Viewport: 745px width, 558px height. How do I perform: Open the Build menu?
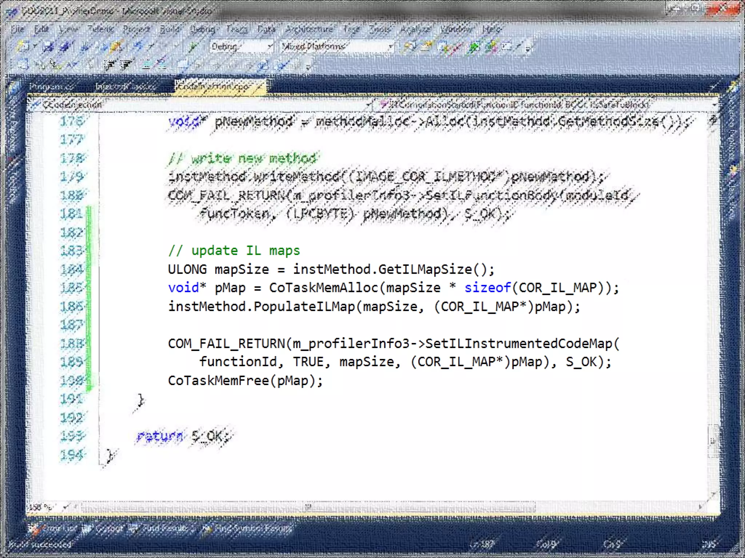170,29
